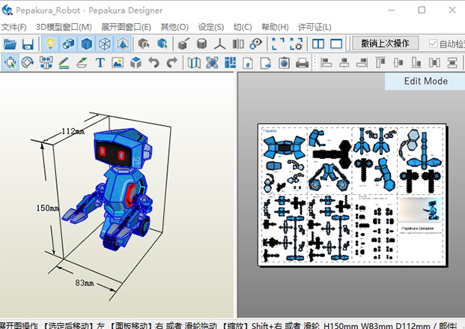
Task: Click the align horizontal center icon
Action: [344, 63]
